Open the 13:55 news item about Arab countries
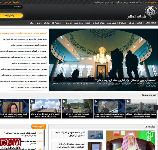This screenshot has width=158, height=150. tap(20, 134)
